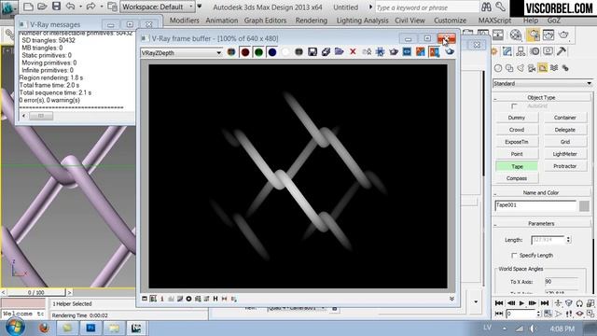Load image folder icon in frame buffer
The image size is (597, 336).
(340, 52)
